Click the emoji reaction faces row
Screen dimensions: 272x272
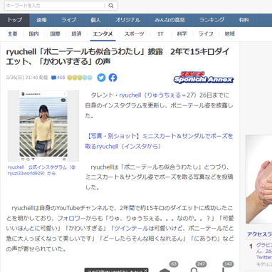click(x=80, y=78)
